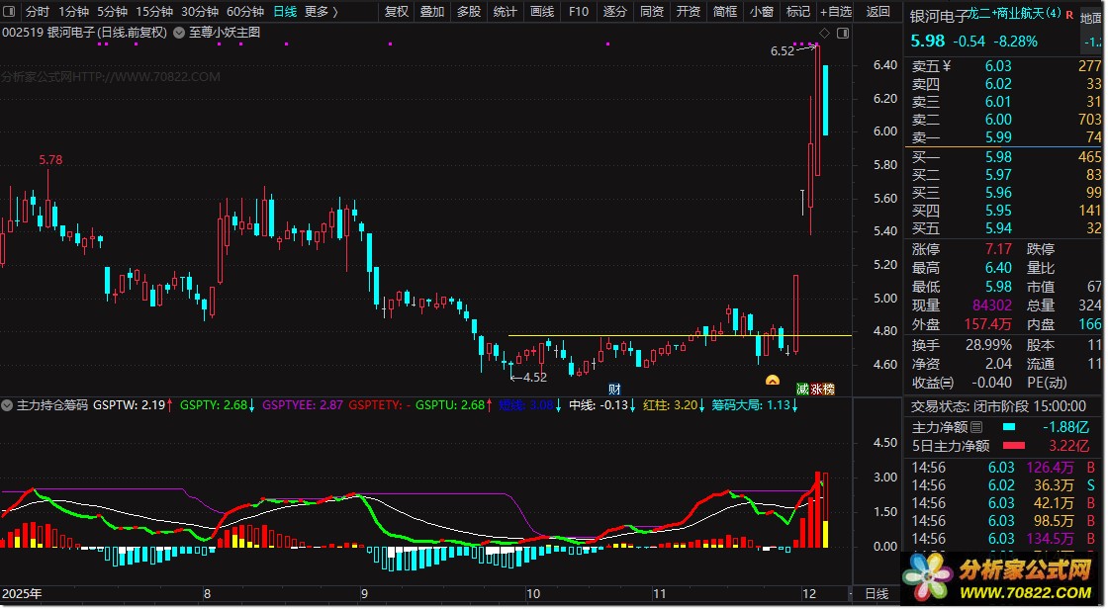Toggle 叠加 overlay mode
Screen dimensions: 1108x609
(x=432, y=11)
